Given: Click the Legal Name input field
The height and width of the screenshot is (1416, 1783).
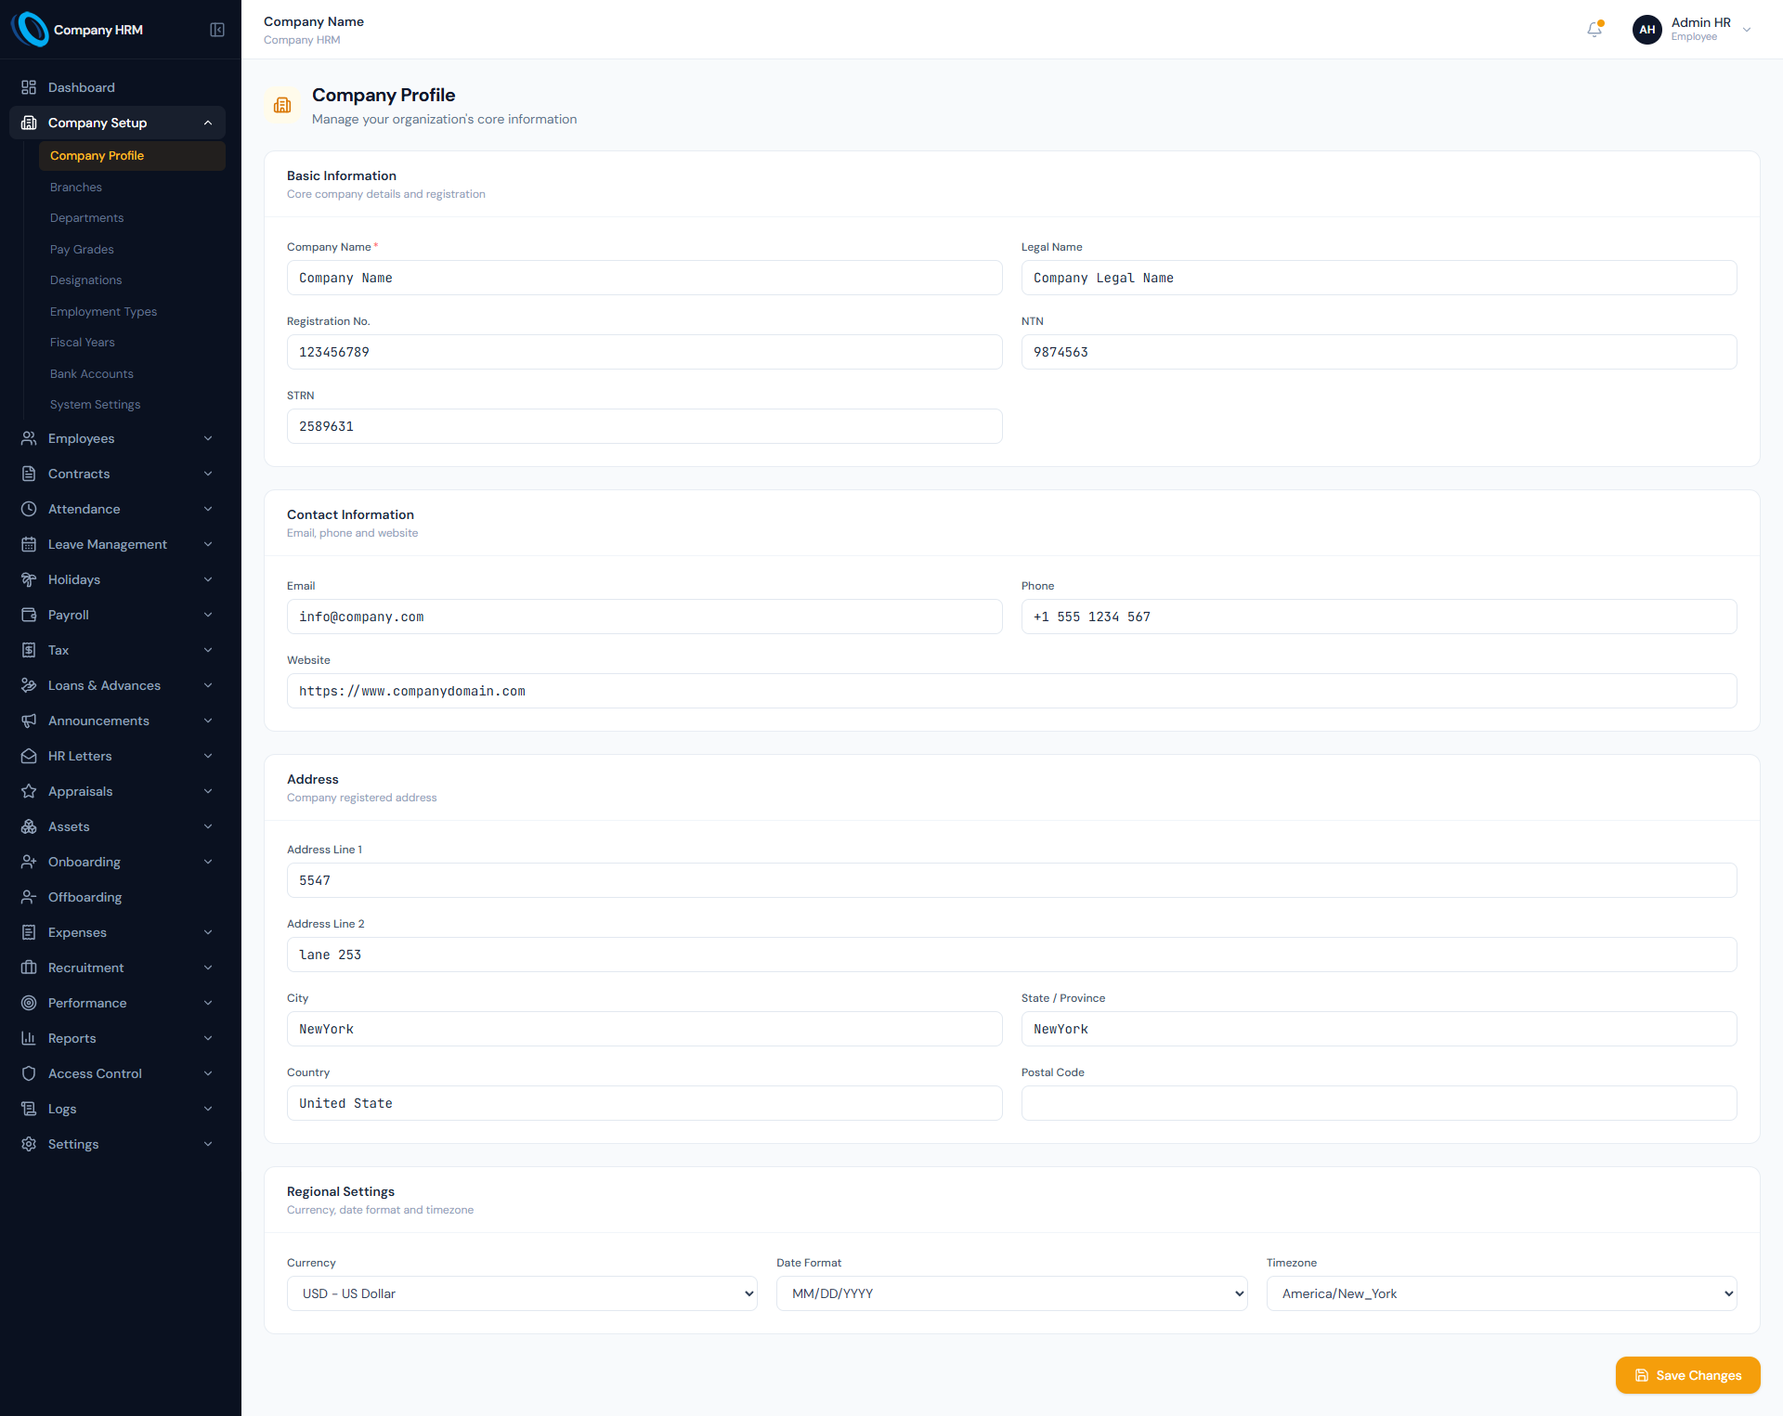Looking at the screenshot, I should pyautogui.click(x=1379, y=278).
